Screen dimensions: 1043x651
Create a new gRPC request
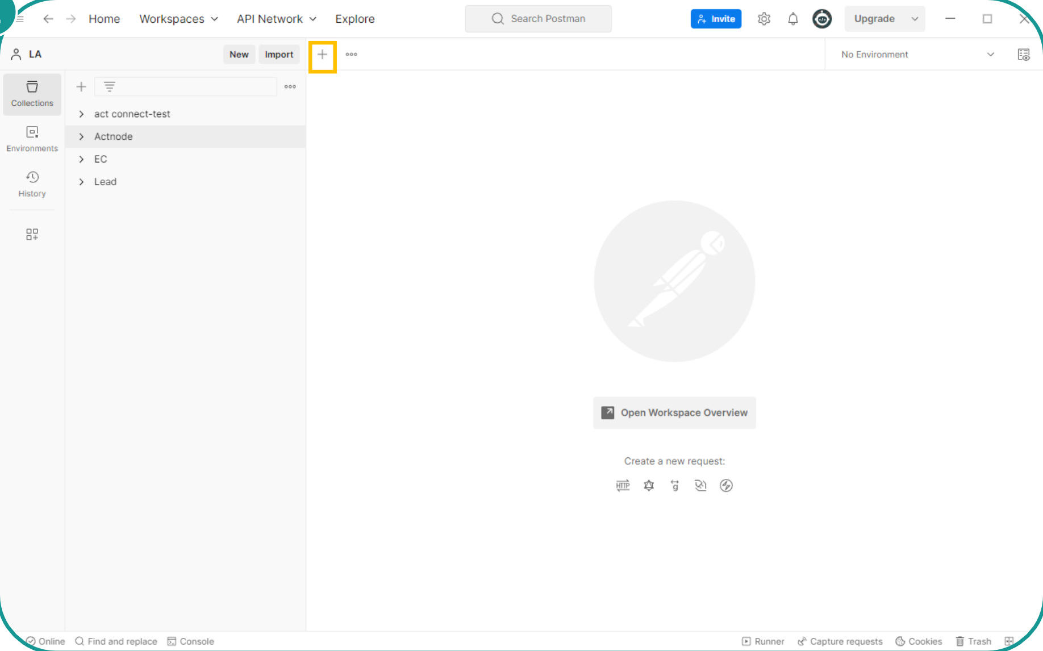[675, 485]
